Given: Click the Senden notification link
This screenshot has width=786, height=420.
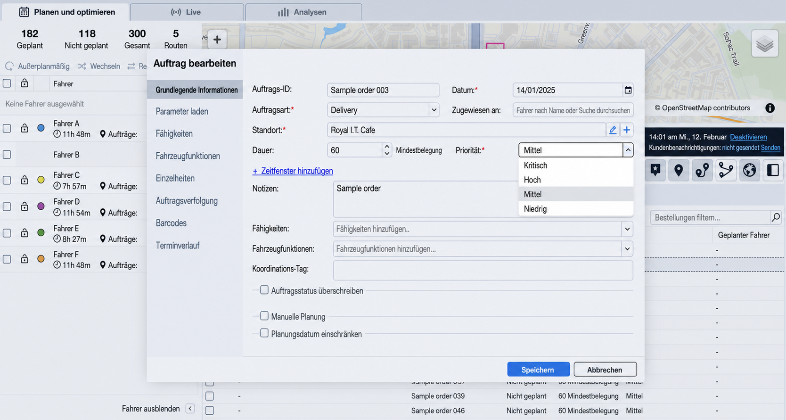Looking at the screenshot, I should (x=770, y=148).
